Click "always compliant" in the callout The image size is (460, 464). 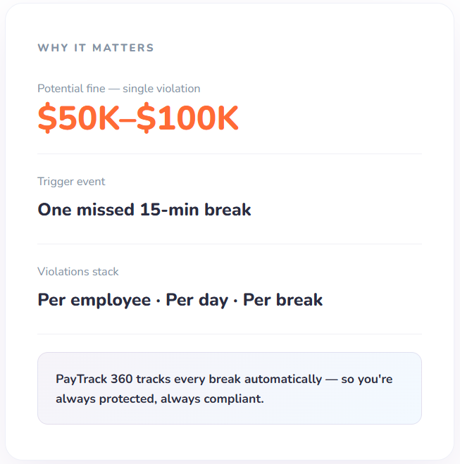pos(211,399)
